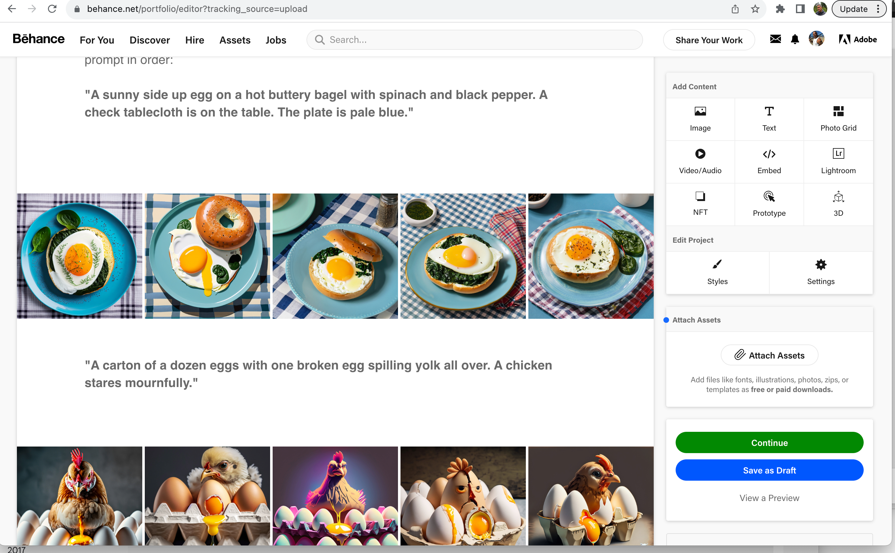This screenshot has width=895, height=553.
Task: Click the green Continue button
Action: coord(769,442)
